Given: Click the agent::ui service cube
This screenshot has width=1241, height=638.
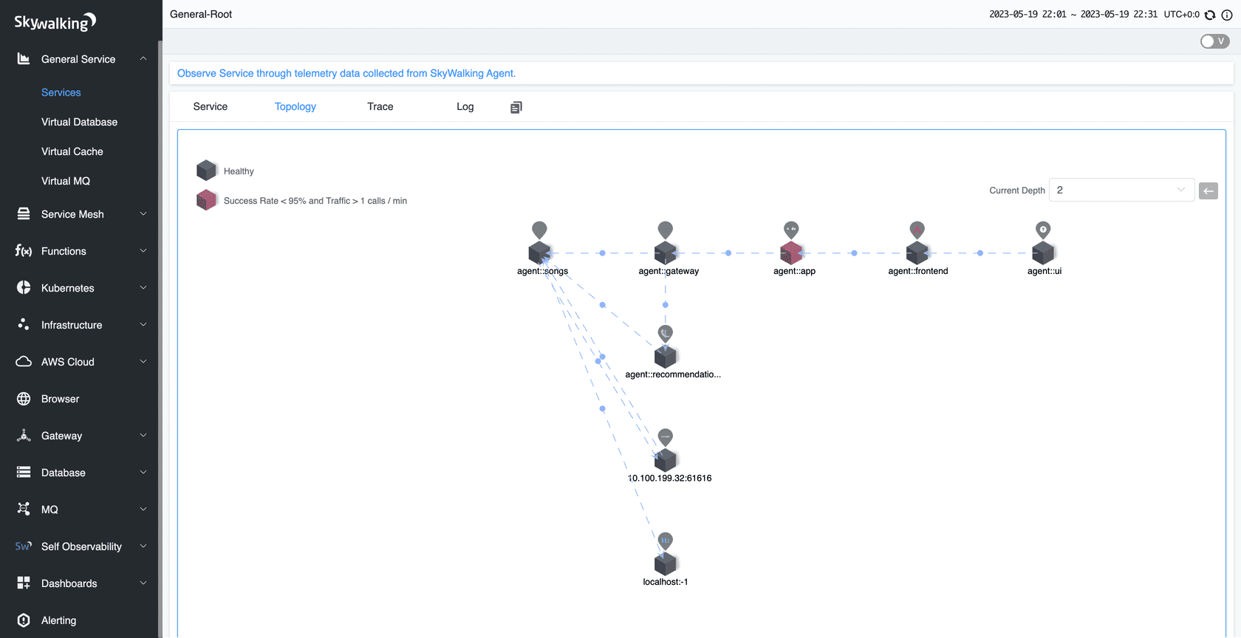Looking at the screenshot, I should tap(1042, 253).
